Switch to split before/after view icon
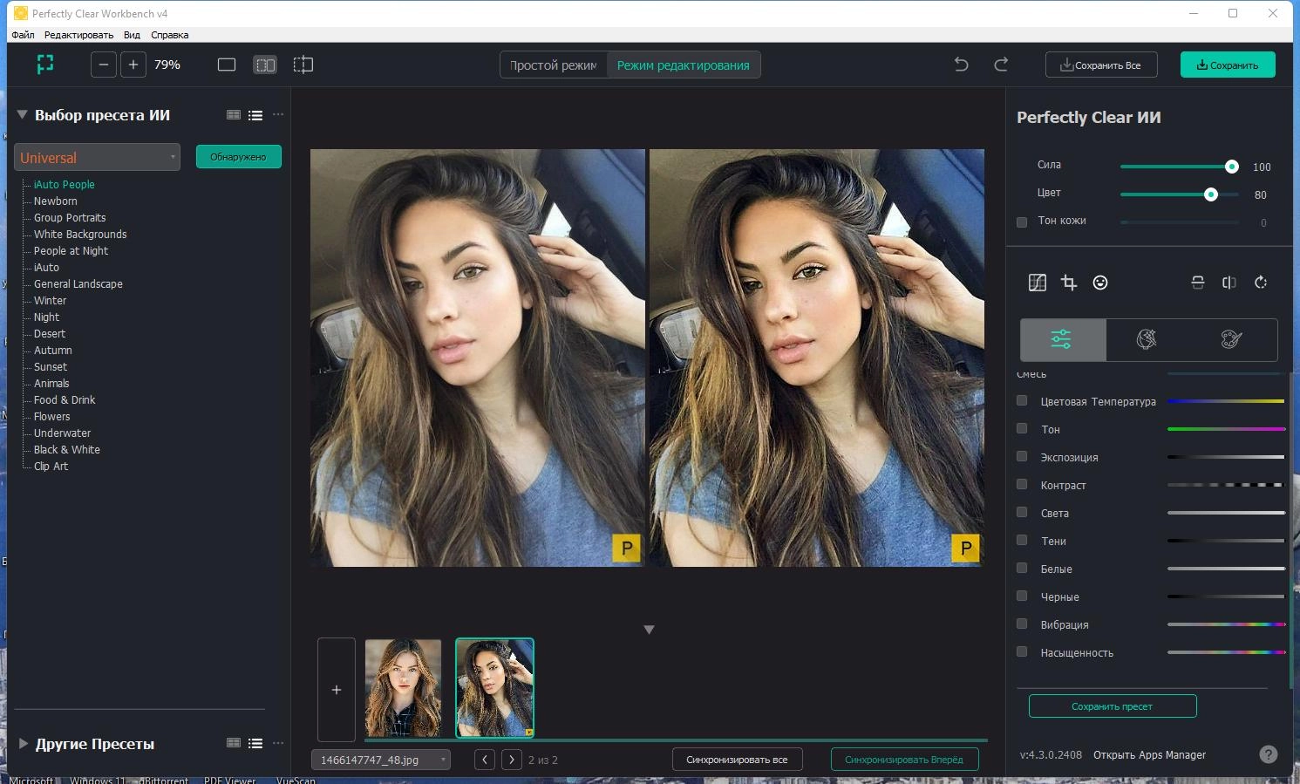The height and width of the screenshot is (784, 1300). [x=265, y=65]
